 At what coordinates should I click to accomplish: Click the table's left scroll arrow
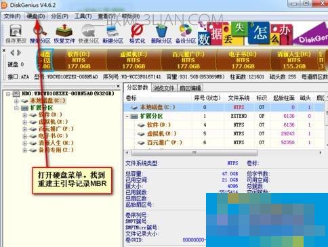pyautogui.click(x=127, y=153)
